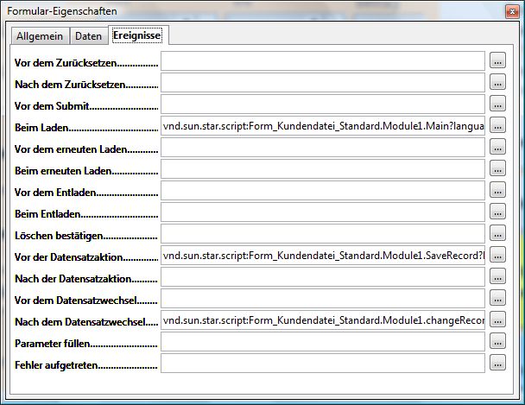
Task: Focus the Nach dem Datensatzwechsel script field
Action: (322, 320)
